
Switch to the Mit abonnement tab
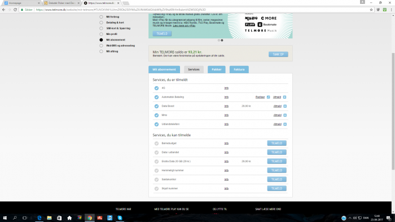click(164, 69)
